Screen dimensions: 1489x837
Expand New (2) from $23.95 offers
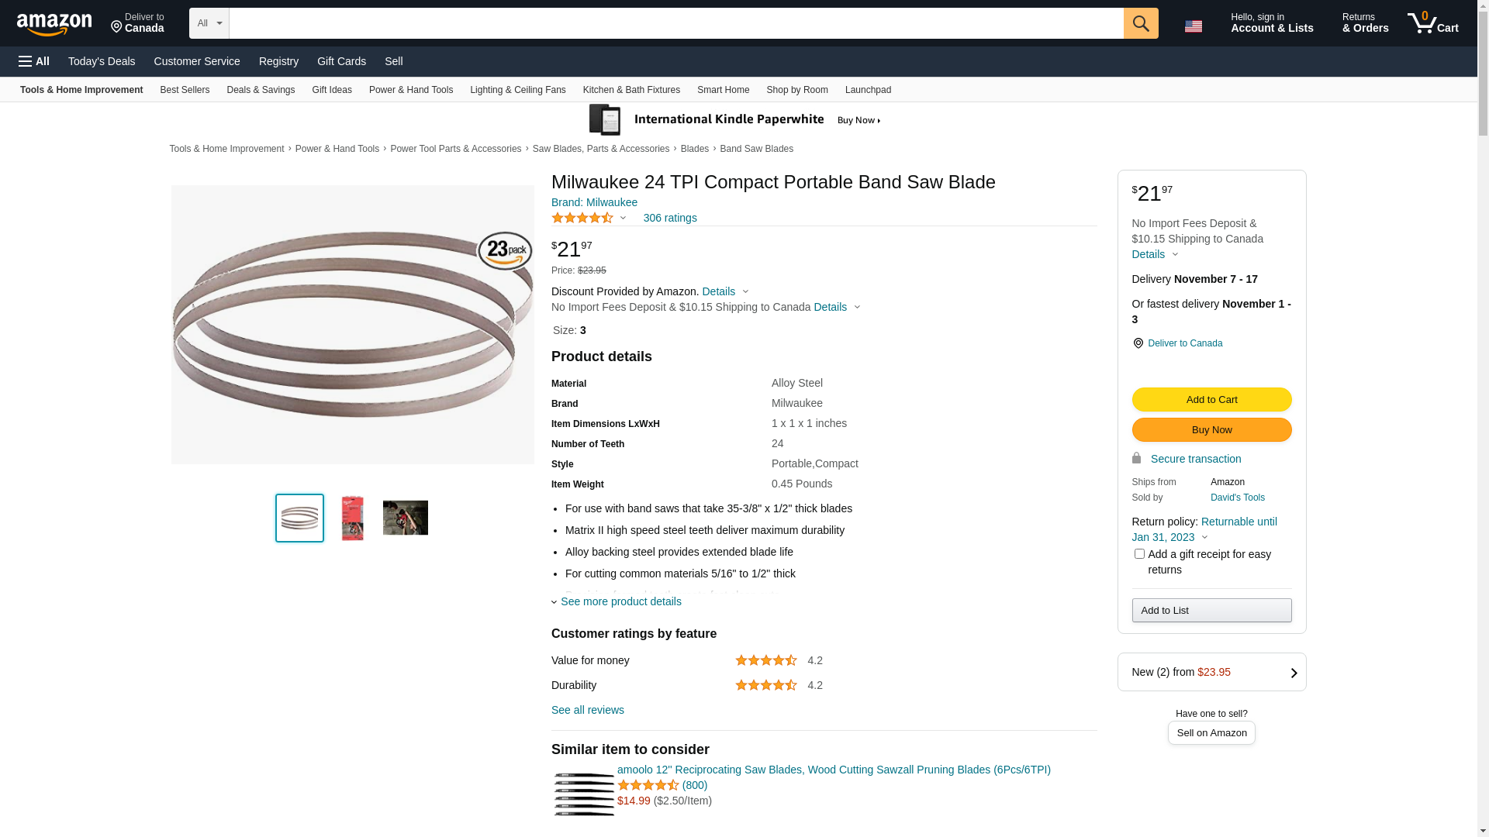pyautogui.click(x=1211, y=672)
